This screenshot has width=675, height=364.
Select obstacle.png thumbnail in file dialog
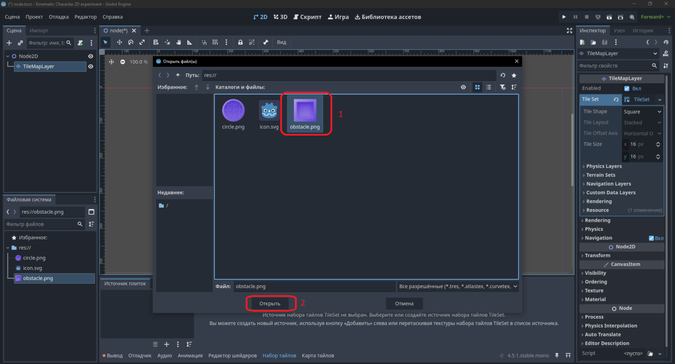coord(305,114)
